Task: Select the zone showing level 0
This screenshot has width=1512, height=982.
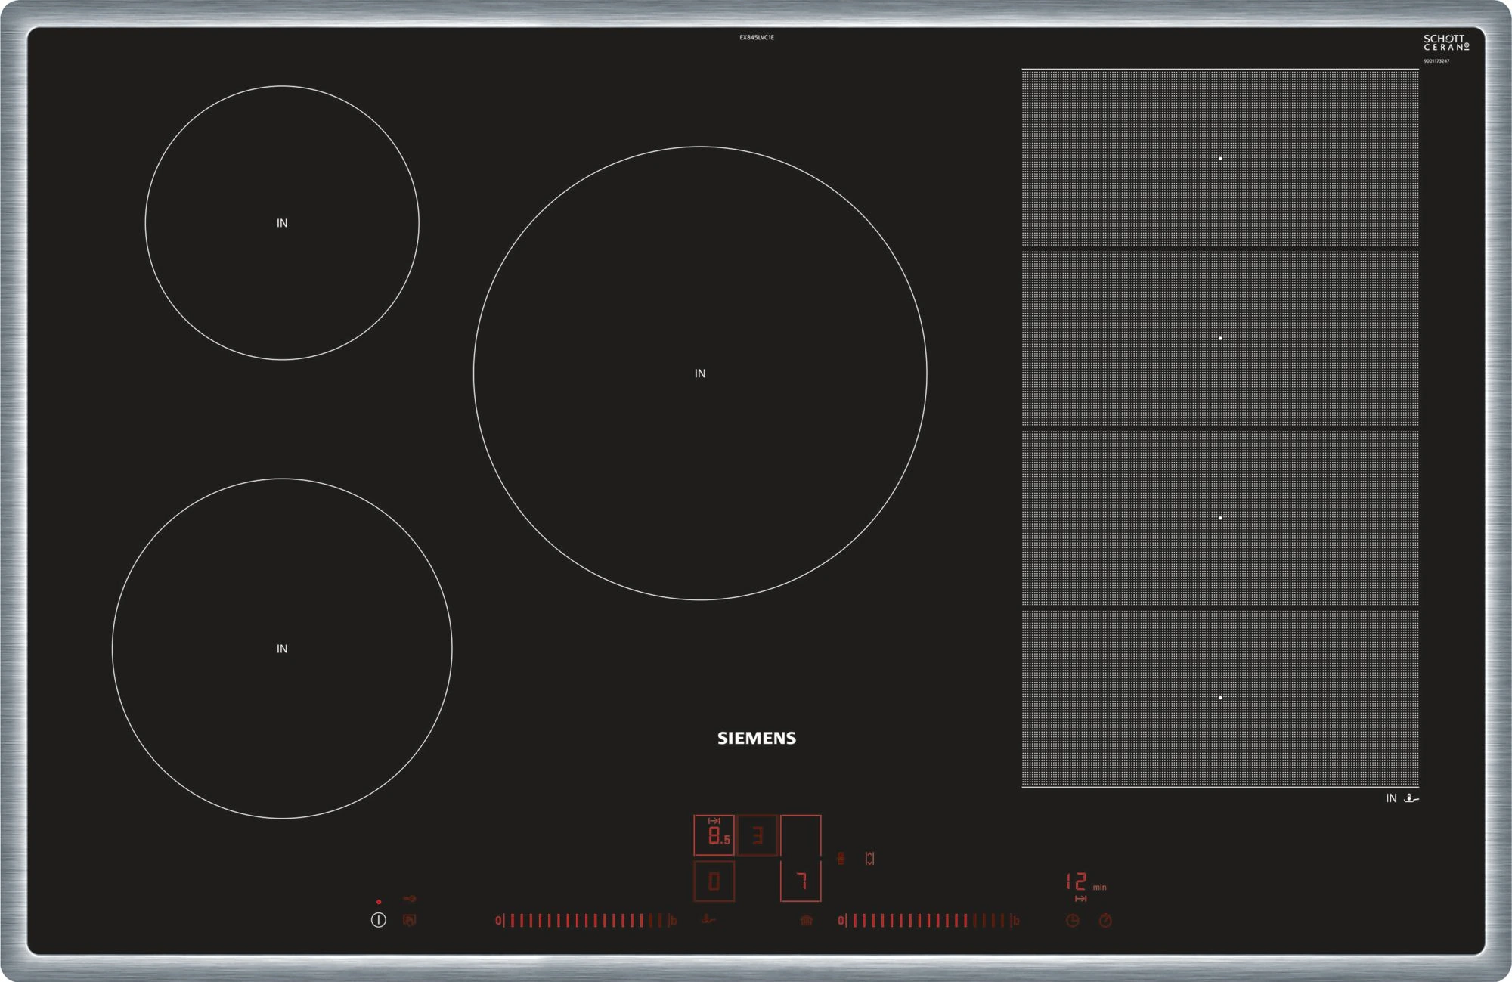Action: coord(714,881)
